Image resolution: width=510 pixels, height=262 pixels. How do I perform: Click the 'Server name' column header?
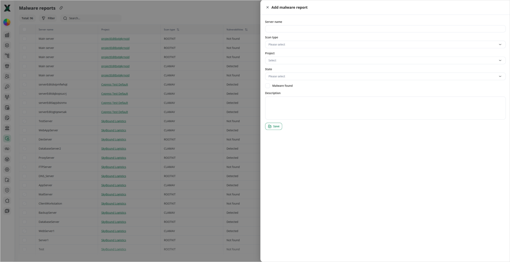pos(46,30)
